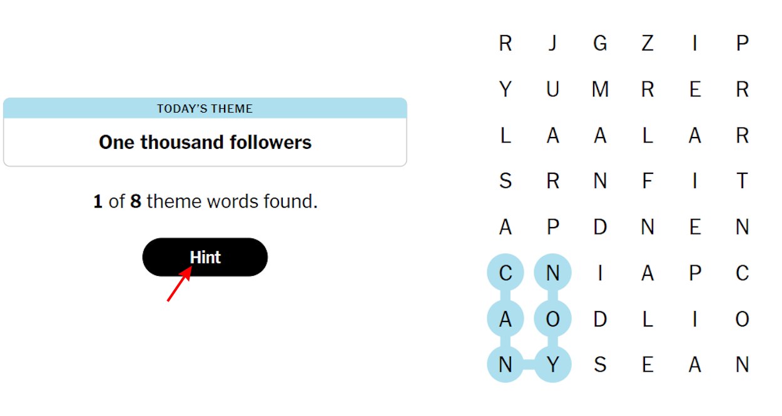Tap the highlighted blue Y tile
The image size is (782, 416).
point(552,365)
